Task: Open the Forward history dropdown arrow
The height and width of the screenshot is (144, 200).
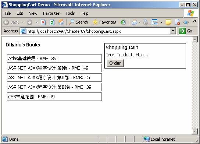Action: (36, 22)
